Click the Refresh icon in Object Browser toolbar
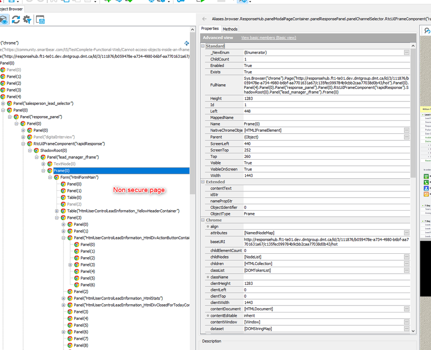The height and width of the screenshot is (350, 431). 16,19
